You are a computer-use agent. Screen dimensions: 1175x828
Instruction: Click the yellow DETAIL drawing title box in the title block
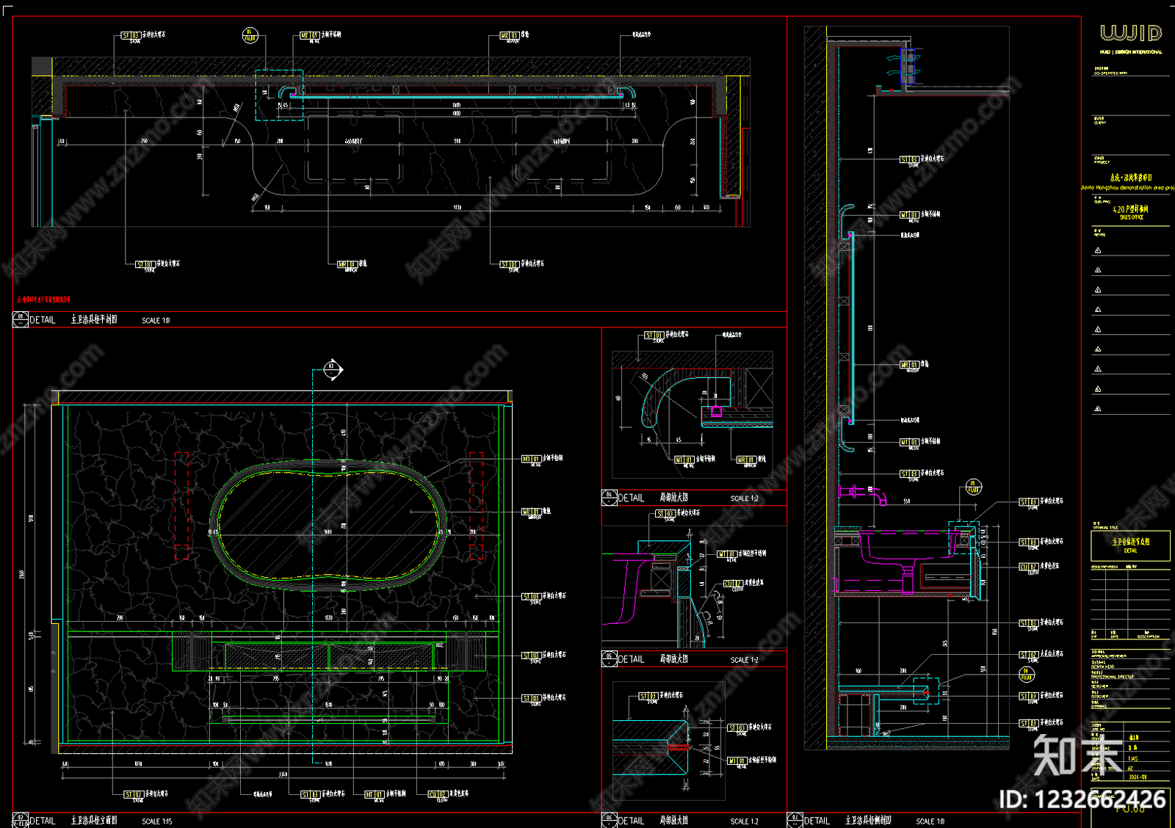pos(1130,546)
